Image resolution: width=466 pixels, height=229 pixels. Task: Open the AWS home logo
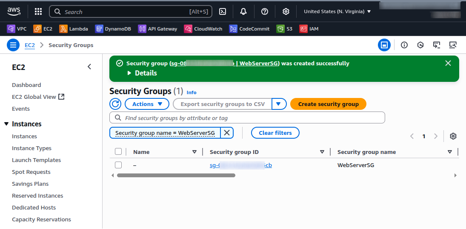click(x=14, y=11)
